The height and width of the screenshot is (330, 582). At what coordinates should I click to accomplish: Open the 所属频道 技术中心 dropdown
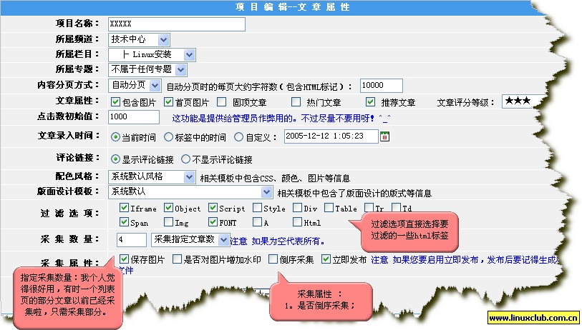point(139,39)
